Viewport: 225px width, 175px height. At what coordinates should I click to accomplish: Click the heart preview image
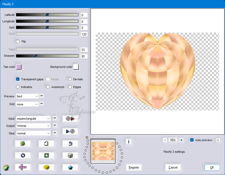point(158,71)
